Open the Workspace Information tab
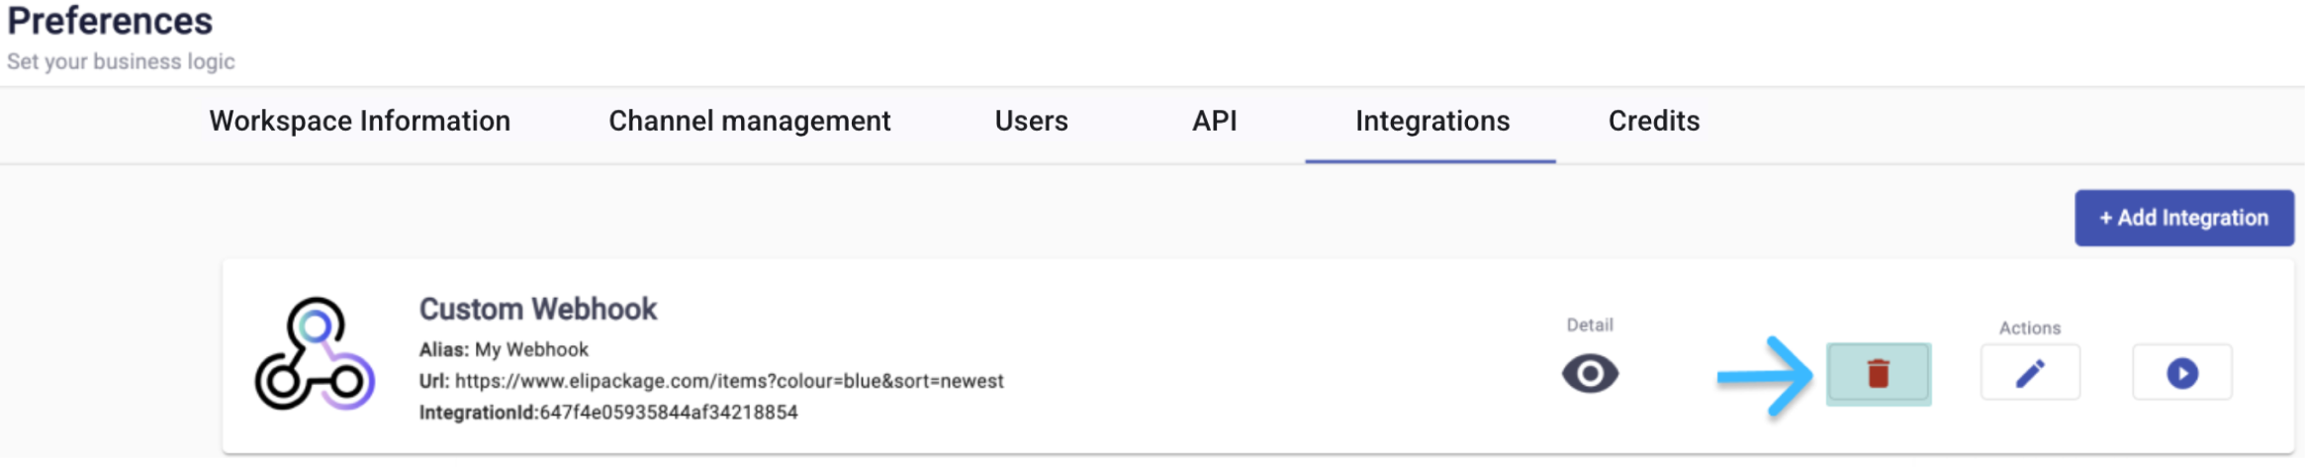Screen dimensions: 2307x467 [x=360, y=121]
